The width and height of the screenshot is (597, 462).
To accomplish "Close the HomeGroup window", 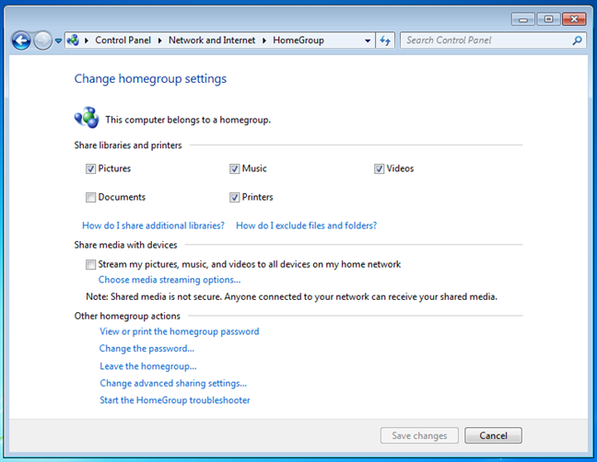I will click(574, 19).
